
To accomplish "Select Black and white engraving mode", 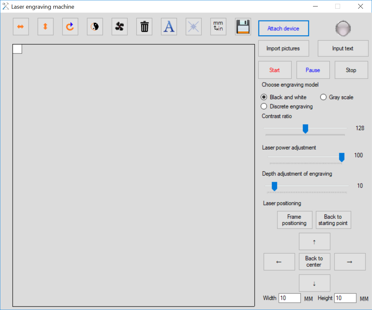I will (284, 97).
